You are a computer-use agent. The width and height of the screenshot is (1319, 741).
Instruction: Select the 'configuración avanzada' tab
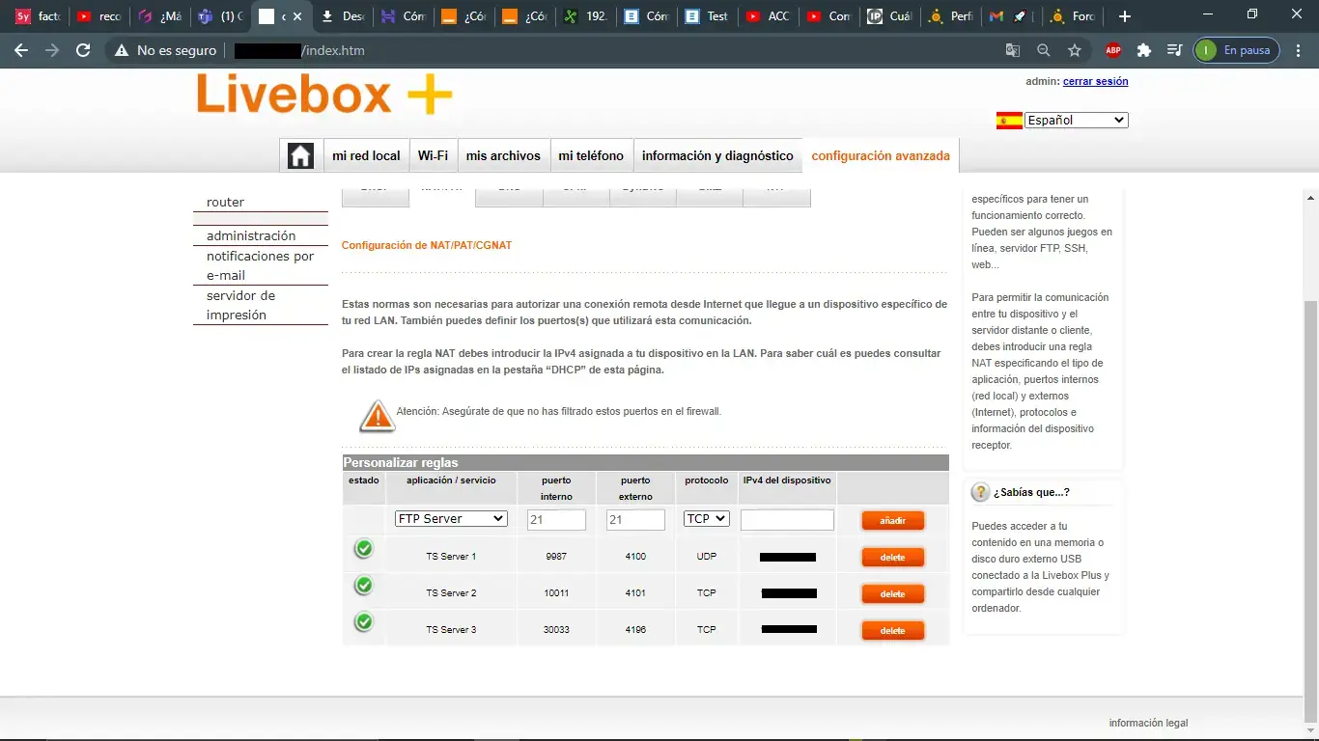tap(881, 156)
